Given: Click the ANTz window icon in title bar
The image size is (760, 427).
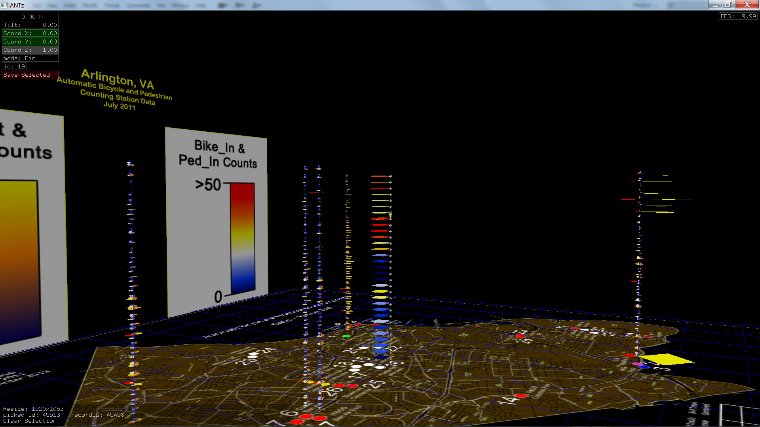Looking at the screenshot, I should (4, 5).
